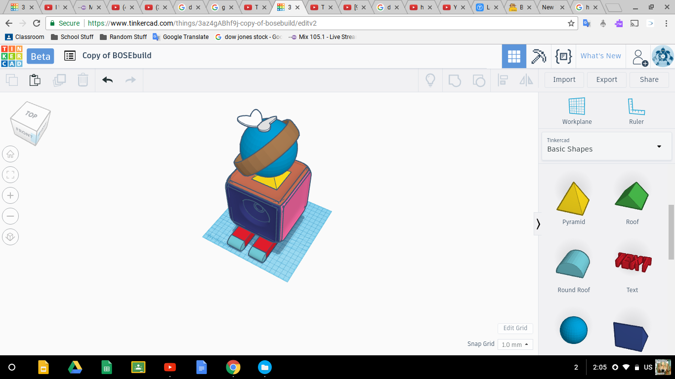The width and height of the screenshot is (675, 379).
Task: Open the Basic Shapes dropdown
Action: tap(607, 145)
